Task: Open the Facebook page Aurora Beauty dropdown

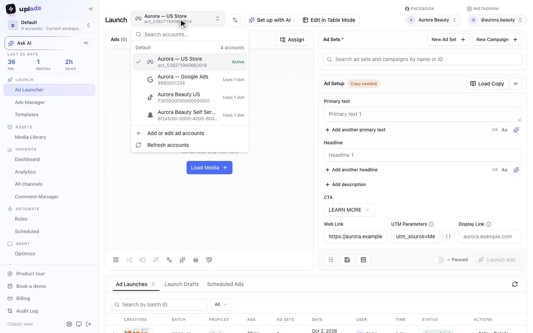Action: coord(433,20)
